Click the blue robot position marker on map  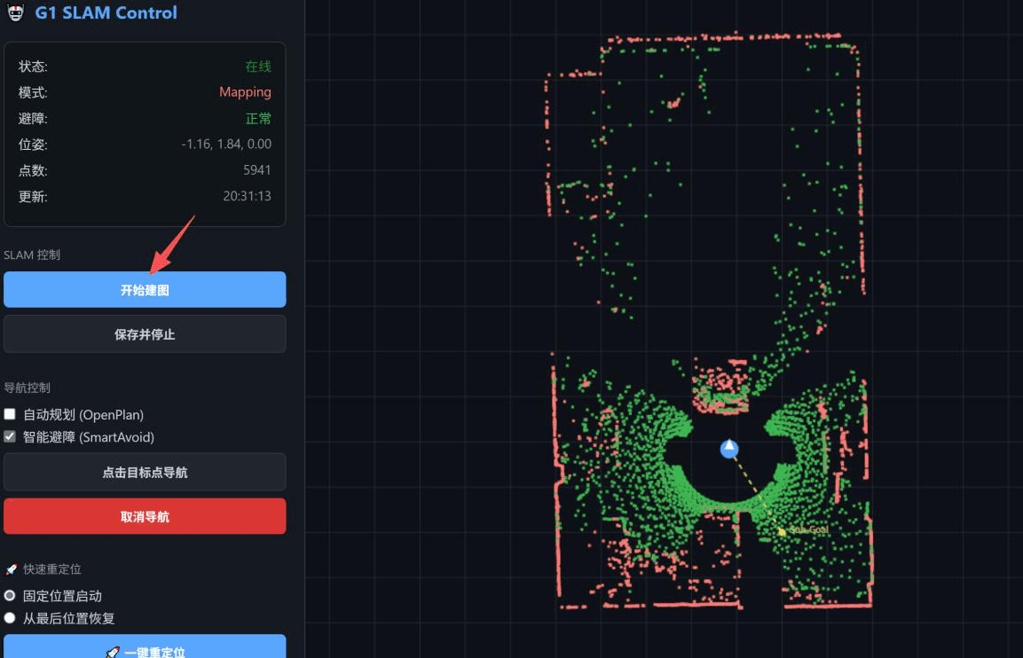[728, 449]
